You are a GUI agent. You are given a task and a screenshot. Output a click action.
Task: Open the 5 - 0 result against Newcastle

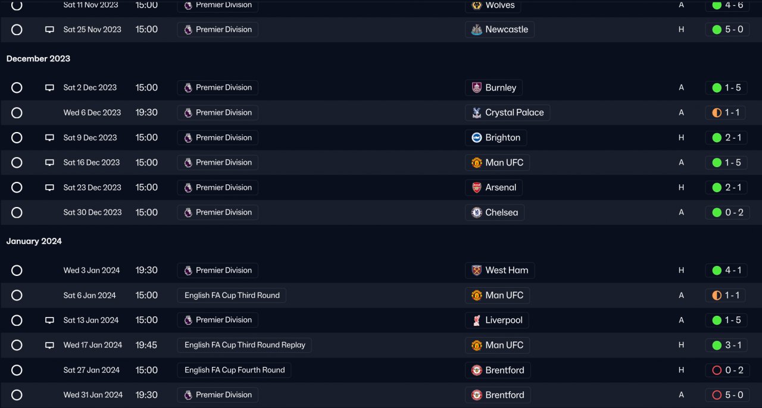[726, 30]
